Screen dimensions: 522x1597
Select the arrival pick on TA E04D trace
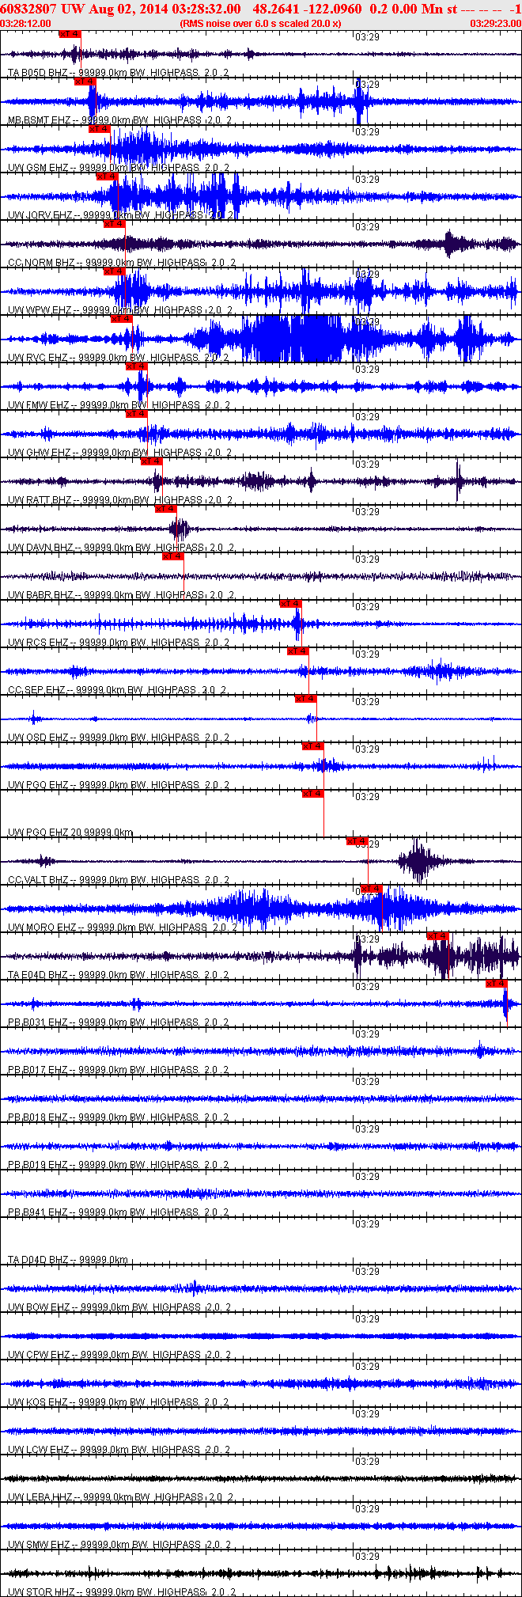point(438,936)
